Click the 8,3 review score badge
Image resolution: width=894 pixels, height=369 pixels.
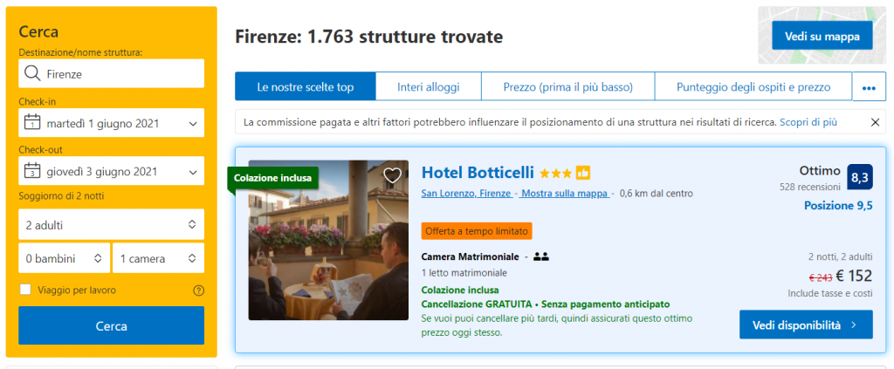tap(859, 177)
